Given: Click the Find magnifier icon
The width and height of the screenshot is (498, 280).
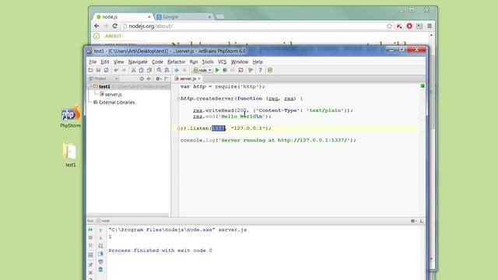Looking at the screenshot, I should click(159, 70).
